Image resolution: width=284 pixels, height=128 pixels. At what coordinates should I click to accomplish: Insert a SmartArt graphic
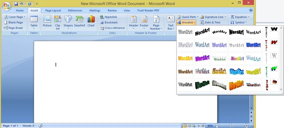coord(80,21)
